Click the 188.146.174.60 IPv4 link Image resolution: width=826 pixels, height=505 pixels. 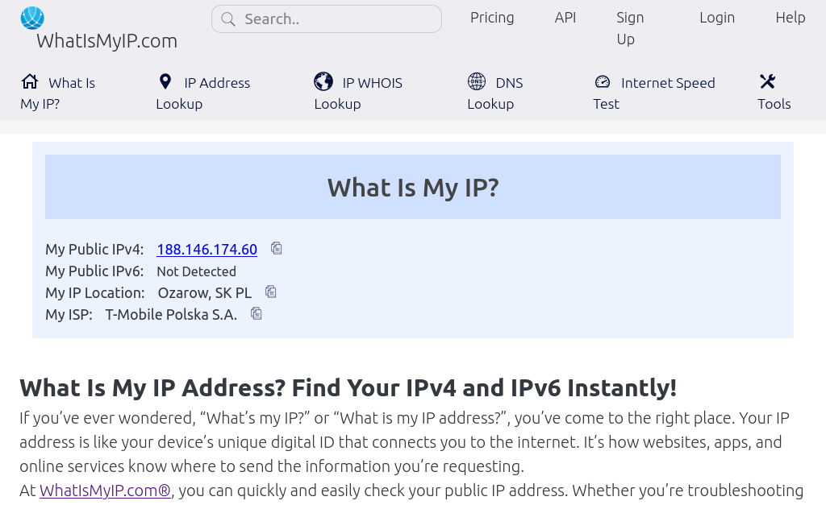[x=206, y=250]
